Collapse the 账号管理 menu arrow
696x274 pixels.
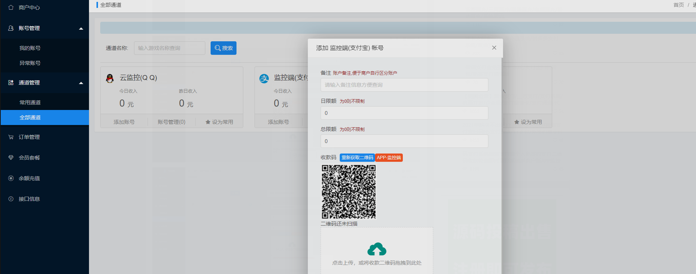(81, 29)
